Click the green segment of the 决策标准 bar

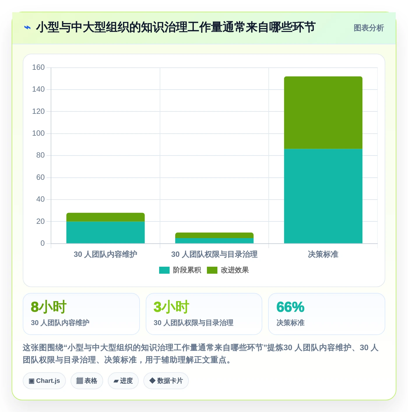323,113
